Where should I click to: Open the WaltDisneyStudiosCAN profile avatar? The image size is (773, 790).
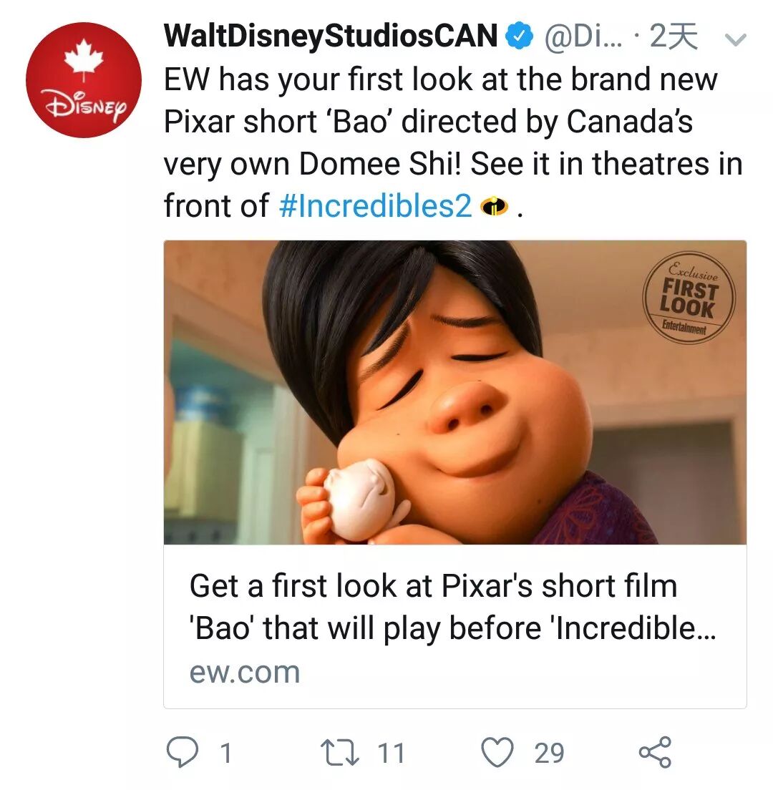point(84,79)
